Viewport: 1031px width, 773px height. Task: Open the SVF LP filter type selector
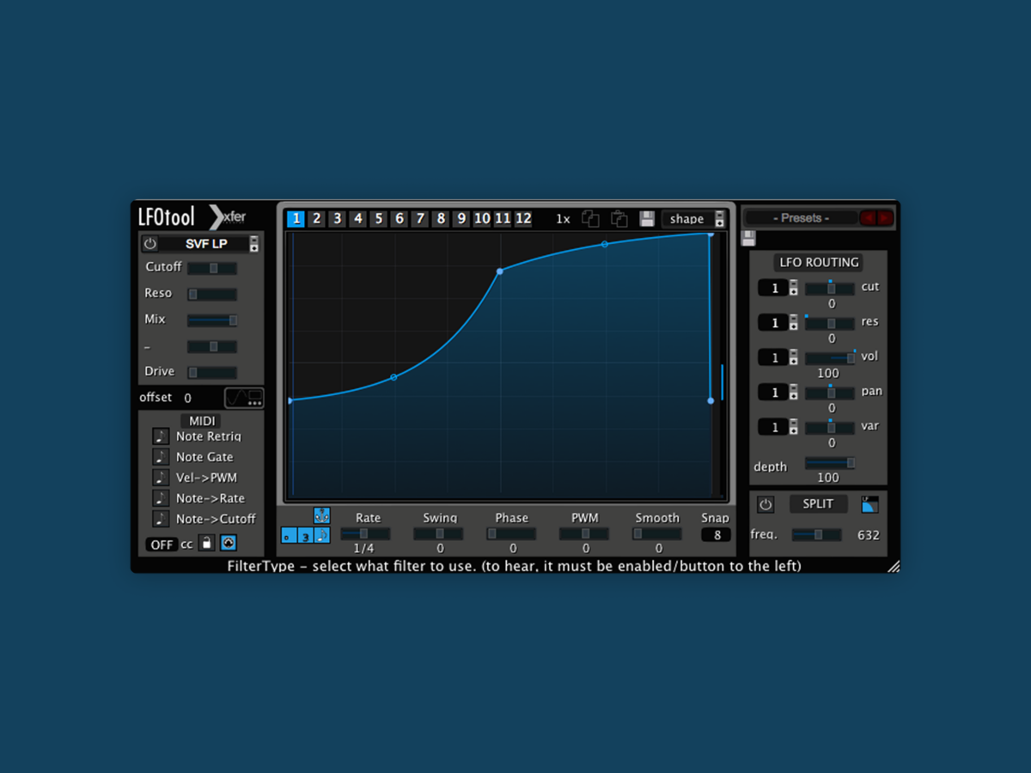point(207,244)
